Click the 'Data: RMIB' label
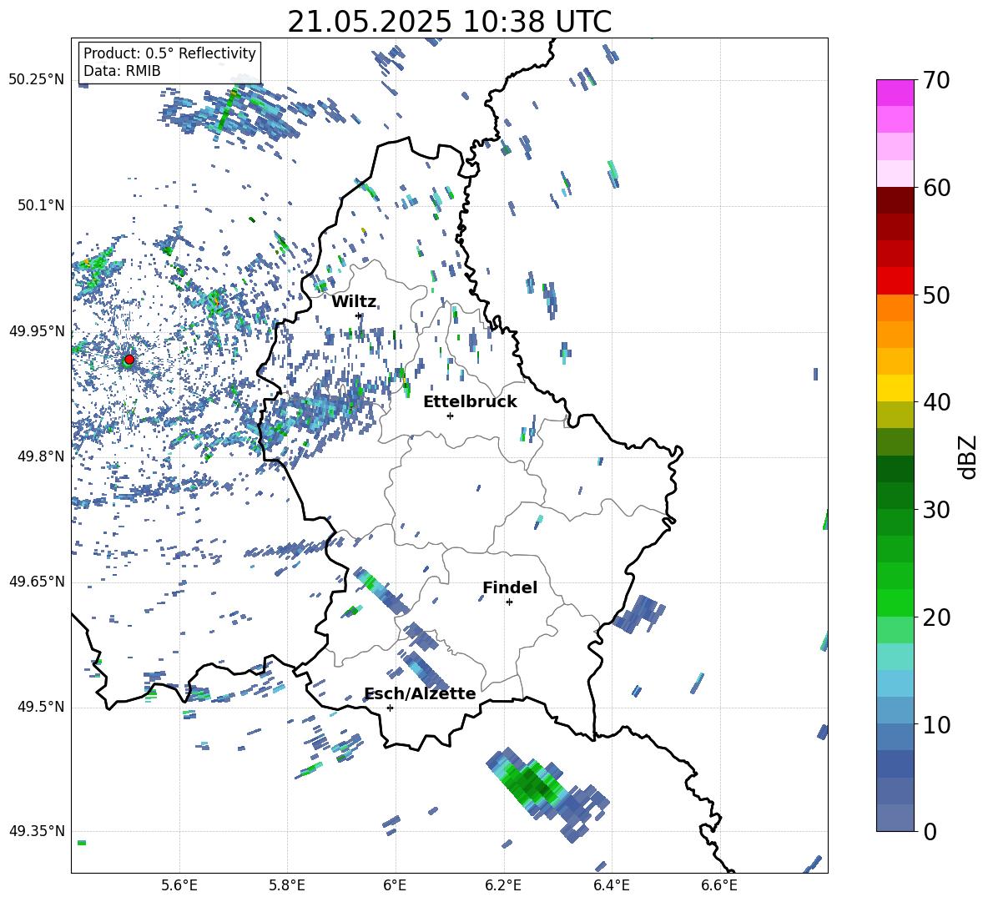 click(122, 71)
